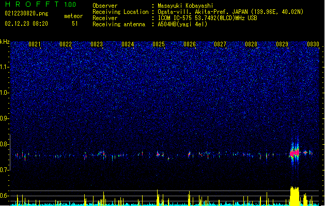Select the Ogata-vill. Akita-Pref. JAPAN location text
This screenshot has width=325, height=206.
tap(230, 12)
